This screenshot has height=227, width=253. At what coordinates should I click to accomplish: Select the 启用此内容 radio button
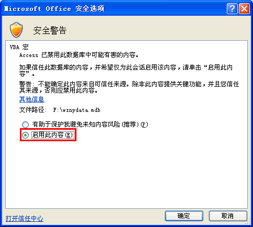pos(26,135)
